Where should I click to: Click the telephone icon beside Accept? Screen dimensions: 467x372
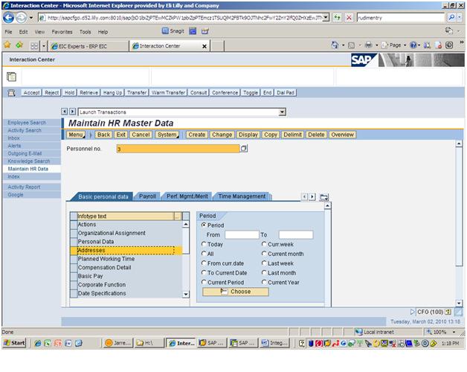click(11, 93)
